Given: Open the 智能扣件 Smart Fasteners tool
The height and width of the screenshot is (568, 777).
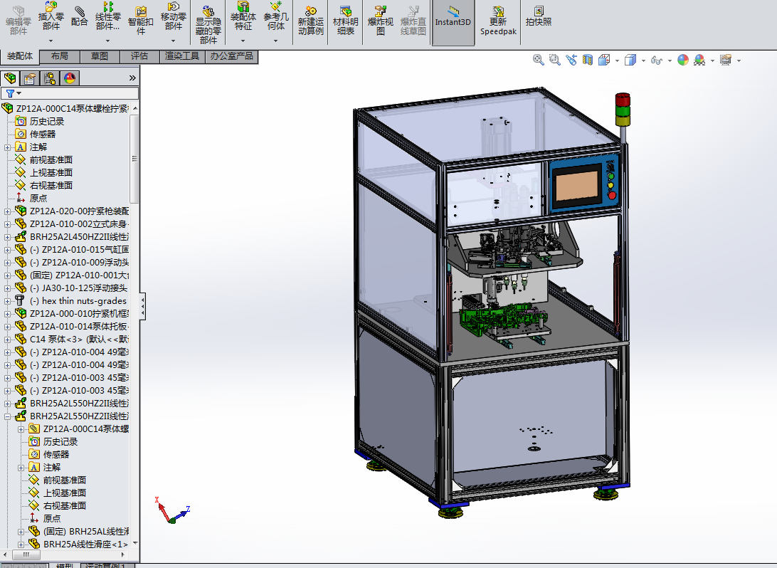Looking at the screenshot, I should 141,19.
